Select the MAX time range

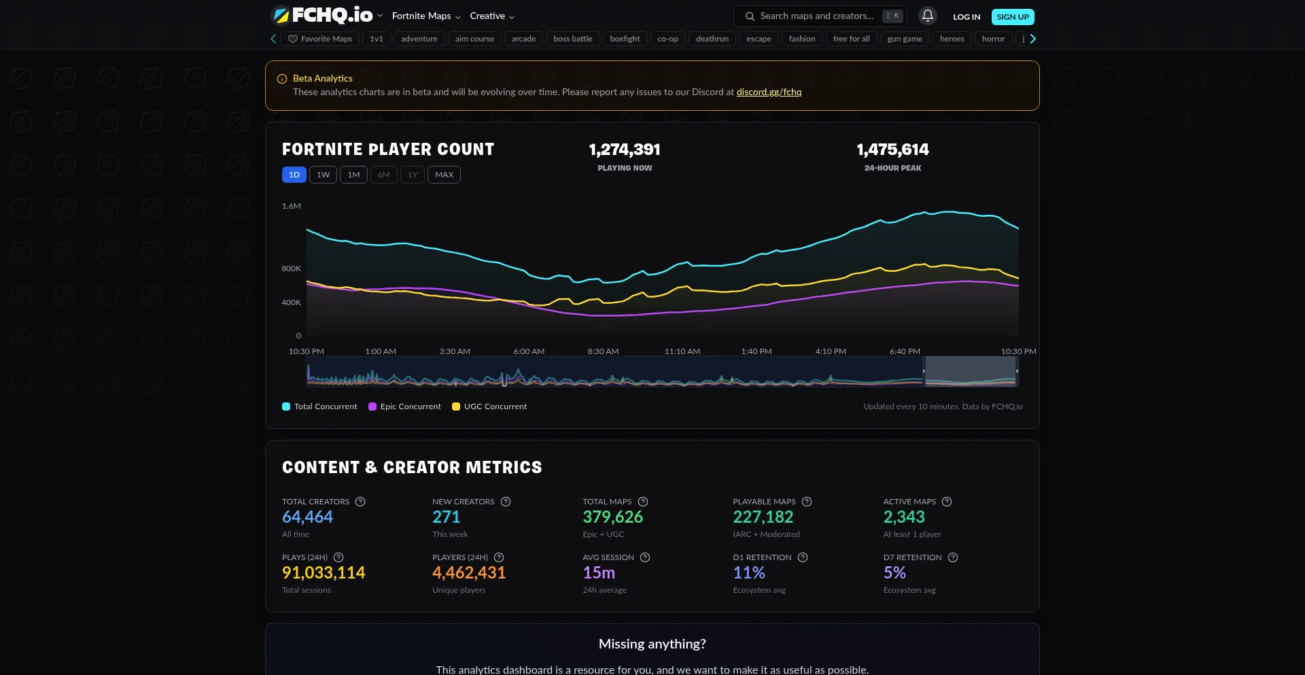[444, 175]
